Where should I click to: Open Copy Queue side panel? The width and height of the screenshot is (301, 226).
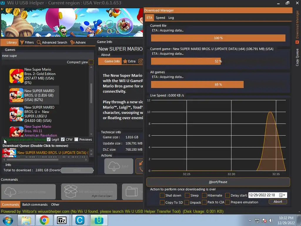pyautogui.click(x=297, y=57)
